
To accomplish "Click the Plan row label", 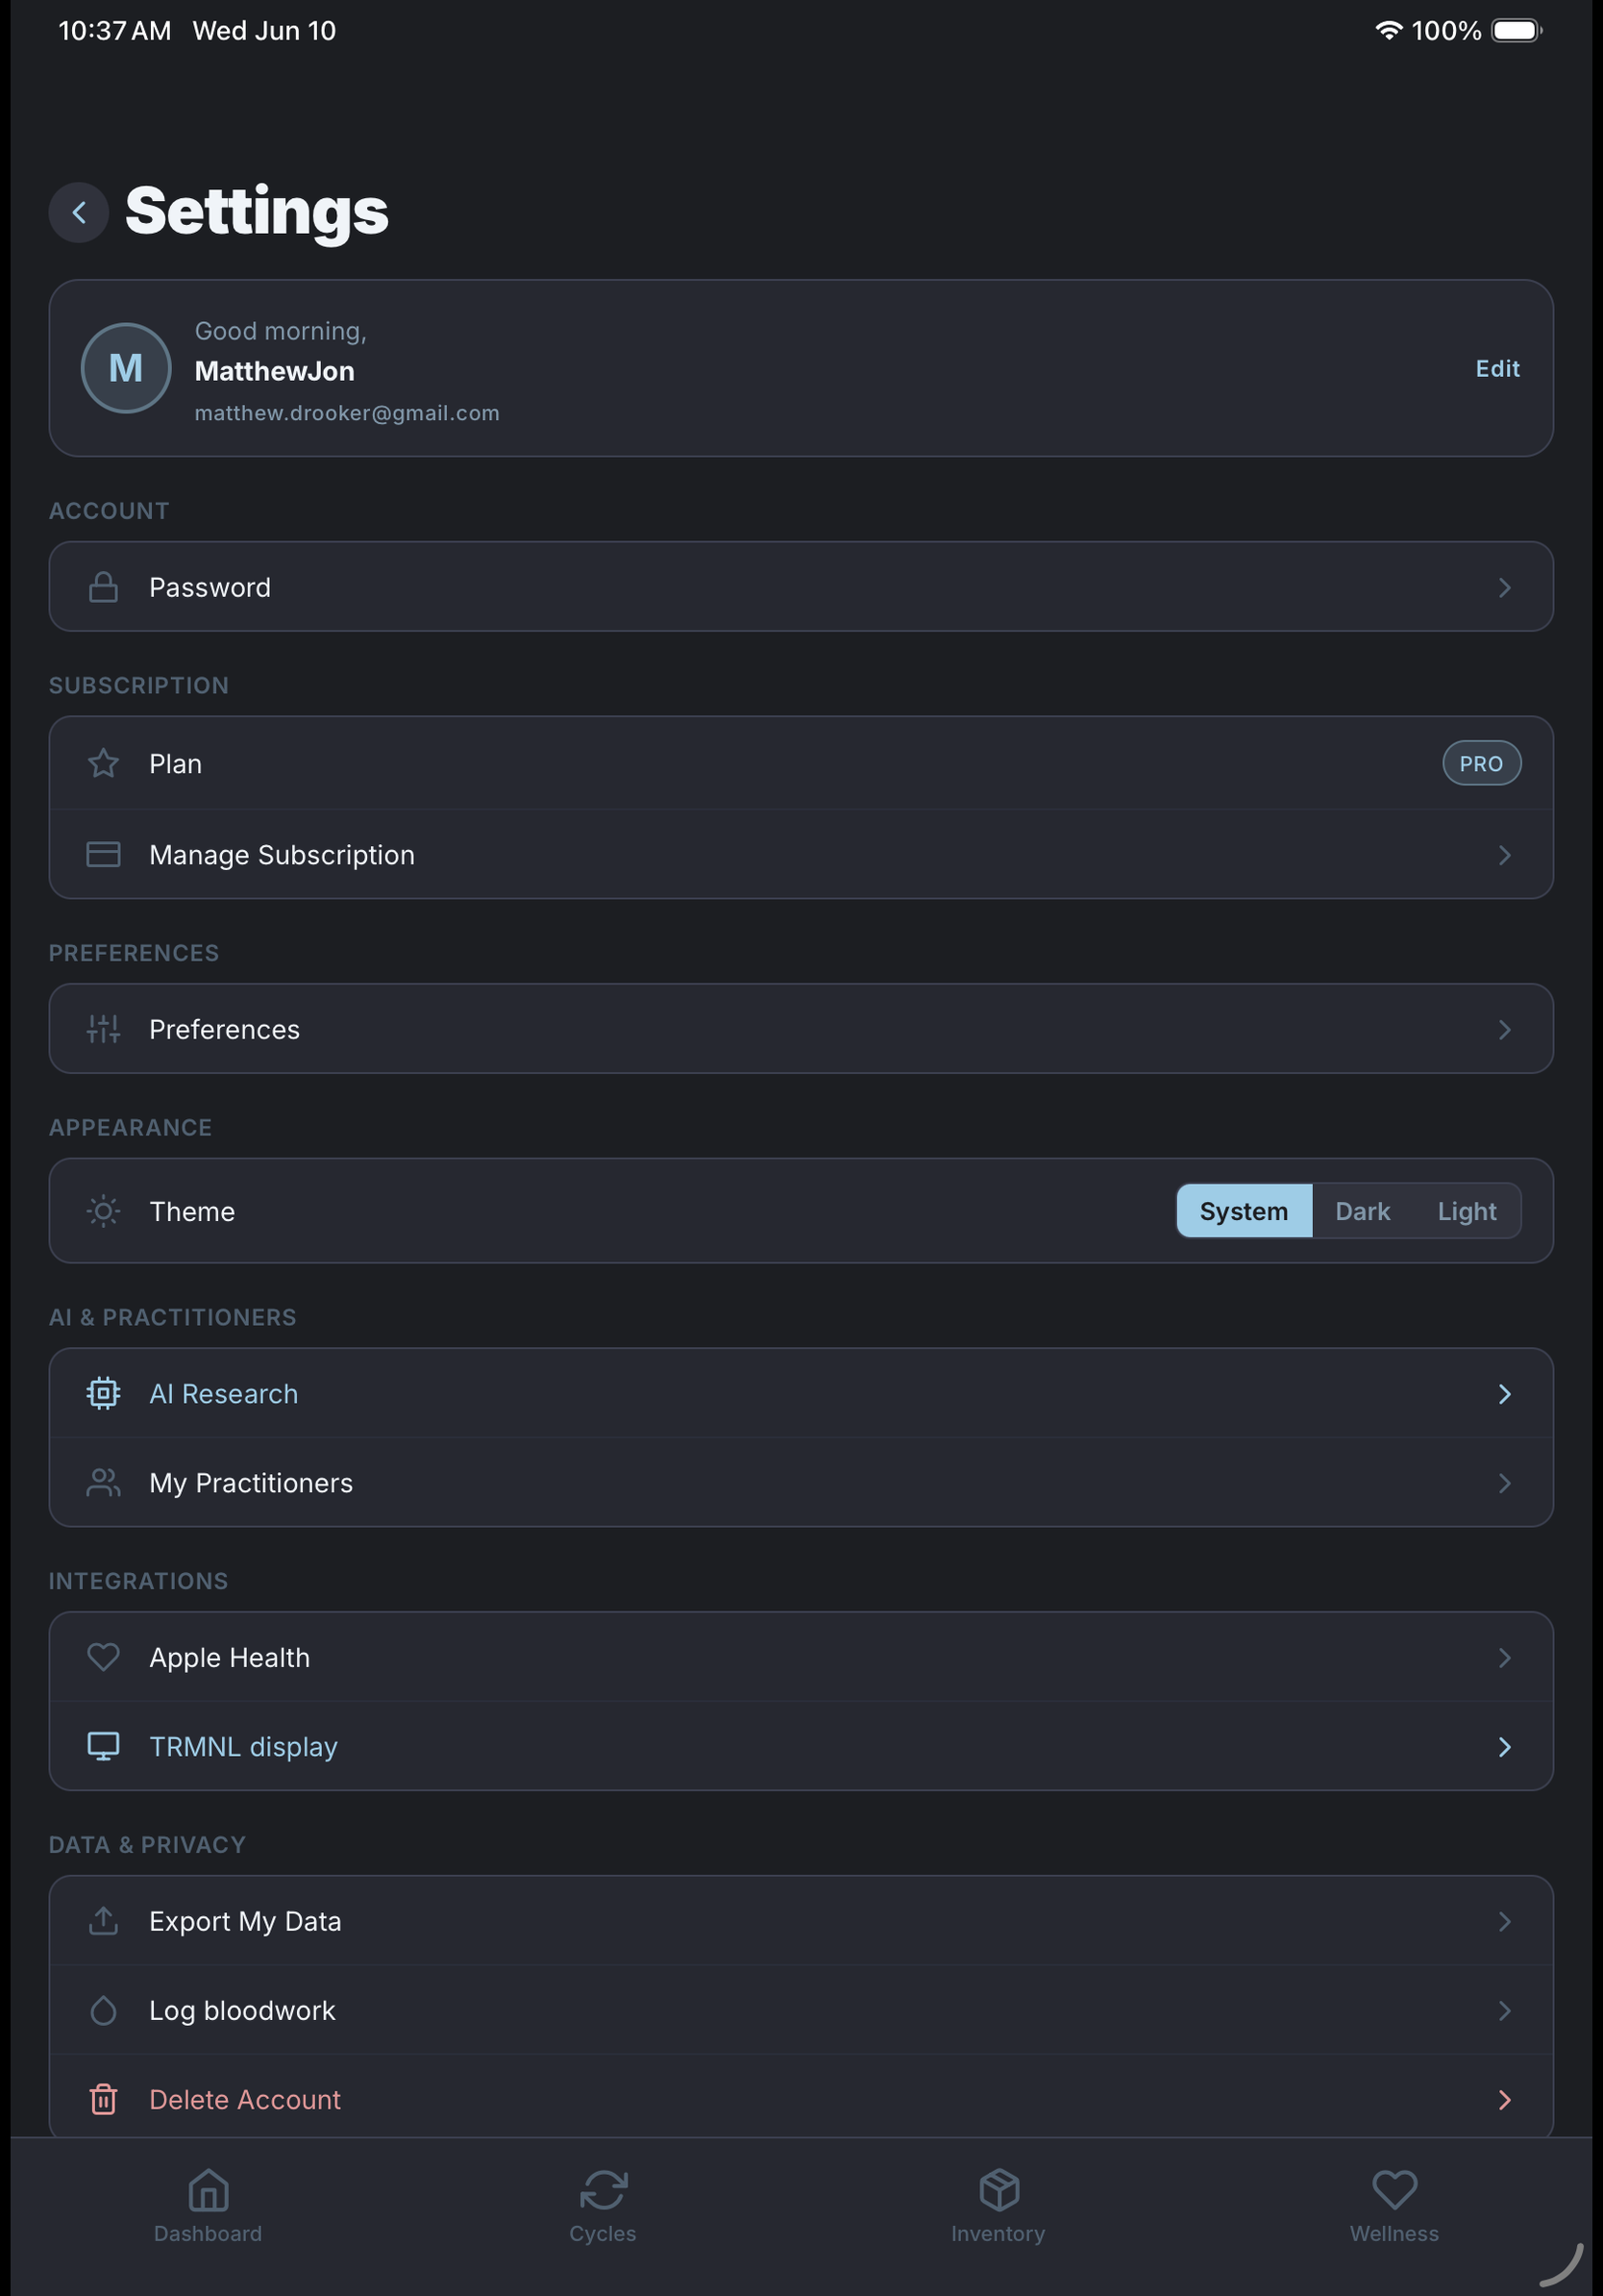I will point(175,764).
